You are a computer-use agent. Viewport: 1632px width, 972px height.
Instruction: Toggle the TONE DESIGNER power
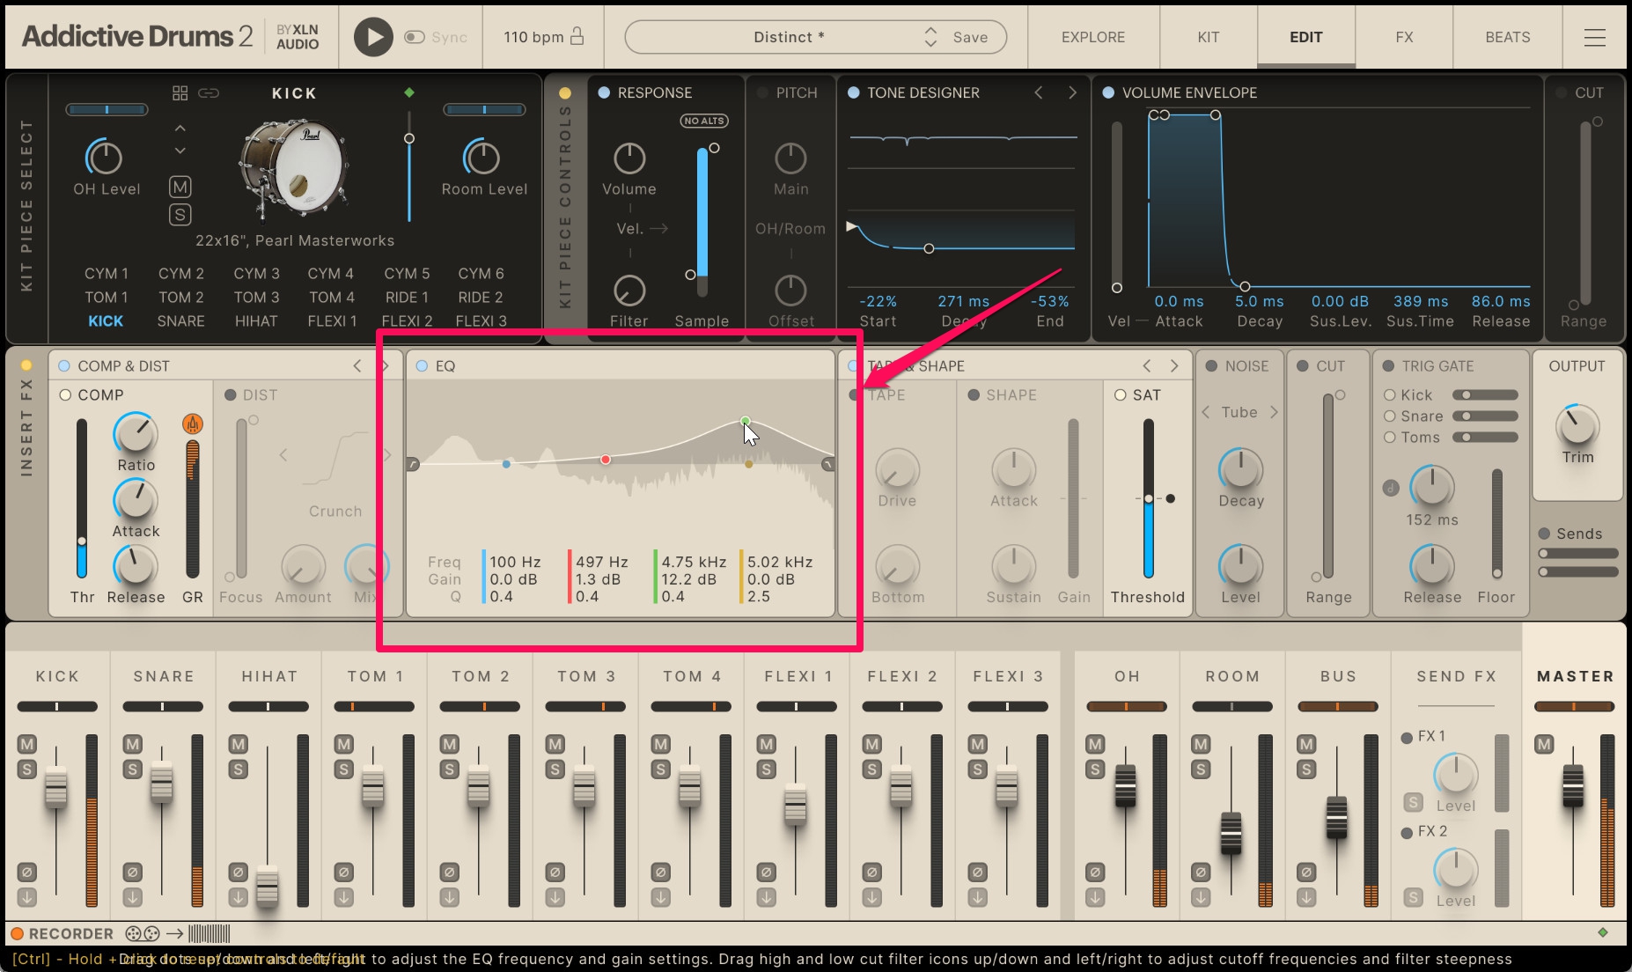coord(854,92)
